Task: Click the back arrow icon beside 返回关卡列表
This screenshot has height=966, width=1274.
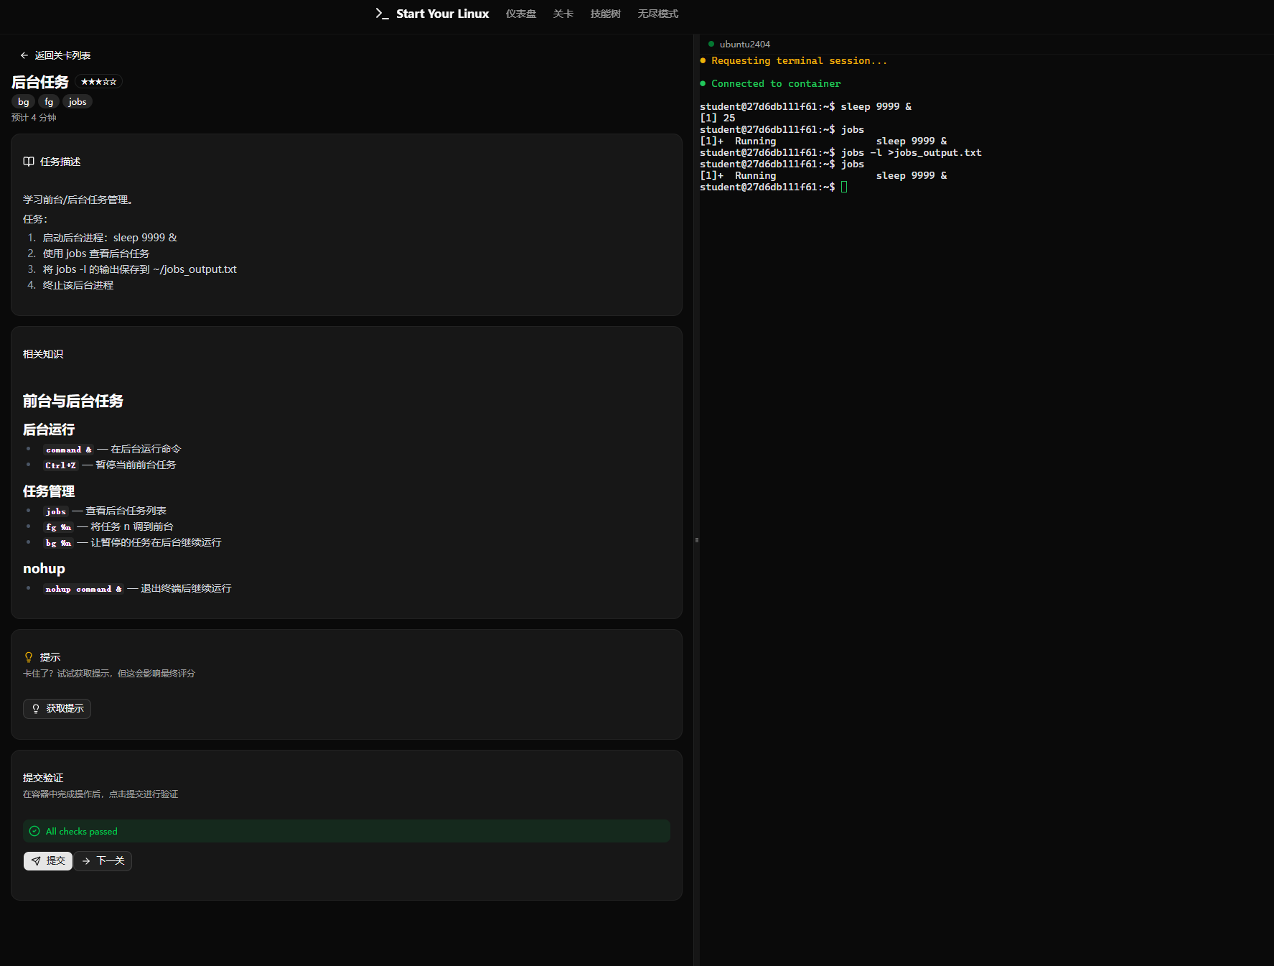Action: click(x=24, y=55)
